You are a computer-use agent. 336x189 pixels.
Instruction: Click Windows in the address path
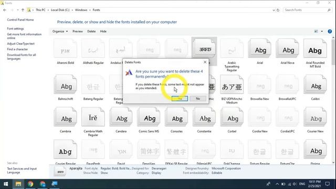pyautogui.click(x=81, y=10)
